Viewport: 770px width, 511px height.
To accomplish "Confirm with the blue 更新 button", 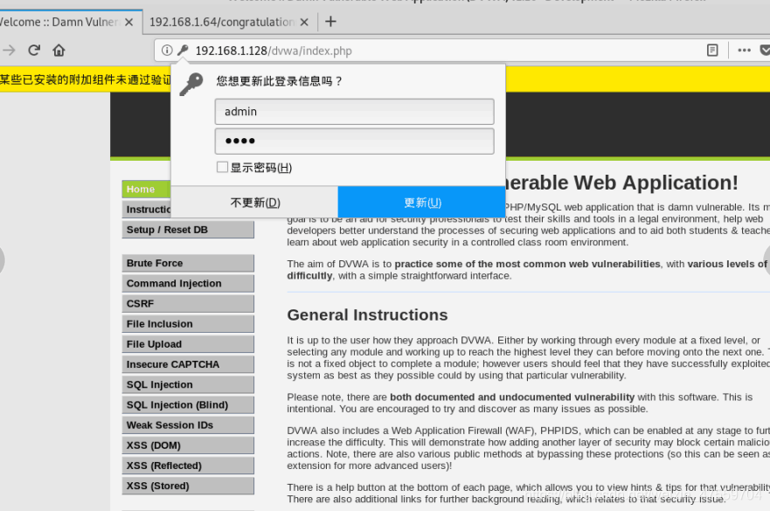I will [422, 203].
